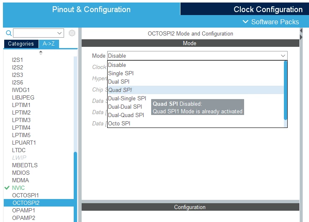Choose Dual SPI mode option

tap(196, 82)
